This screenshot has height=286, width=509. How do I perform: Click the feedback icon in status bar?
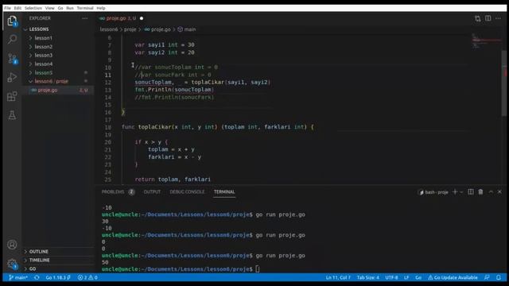click(487, 277)
